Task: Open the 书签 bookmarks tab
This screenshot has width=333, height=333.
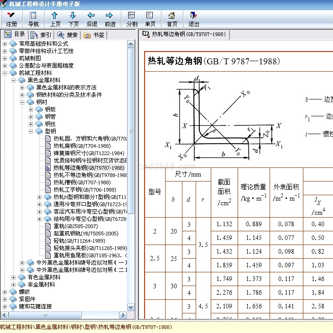Action: click(94, 35)
